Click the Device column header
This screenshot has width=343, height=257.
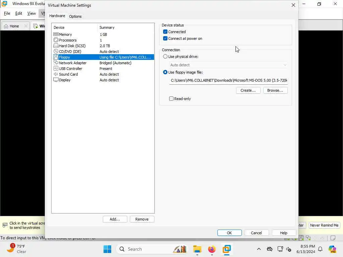[75, 27]
